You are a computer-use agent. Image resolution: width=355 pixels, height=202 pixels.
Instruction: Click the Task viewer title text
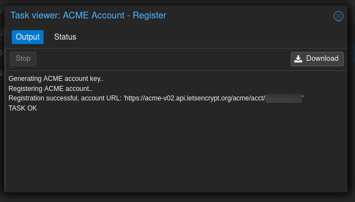pyautogui.click(x=88, y=16)
